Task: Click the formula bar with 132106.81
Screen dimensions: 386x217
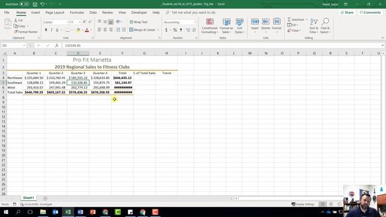Action: (221, 46)
